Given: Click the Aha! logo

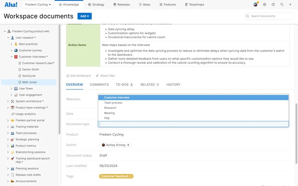Looking at the screenshot, I should point(11,4).
